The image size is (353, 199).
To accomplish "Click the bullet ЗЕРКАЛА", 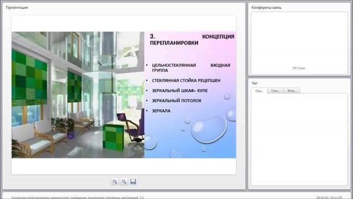I will click(x=161, y=111).
